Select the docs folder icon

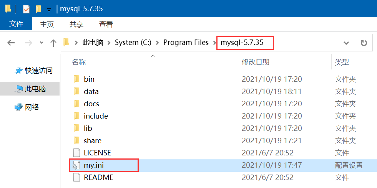point(76,104)
